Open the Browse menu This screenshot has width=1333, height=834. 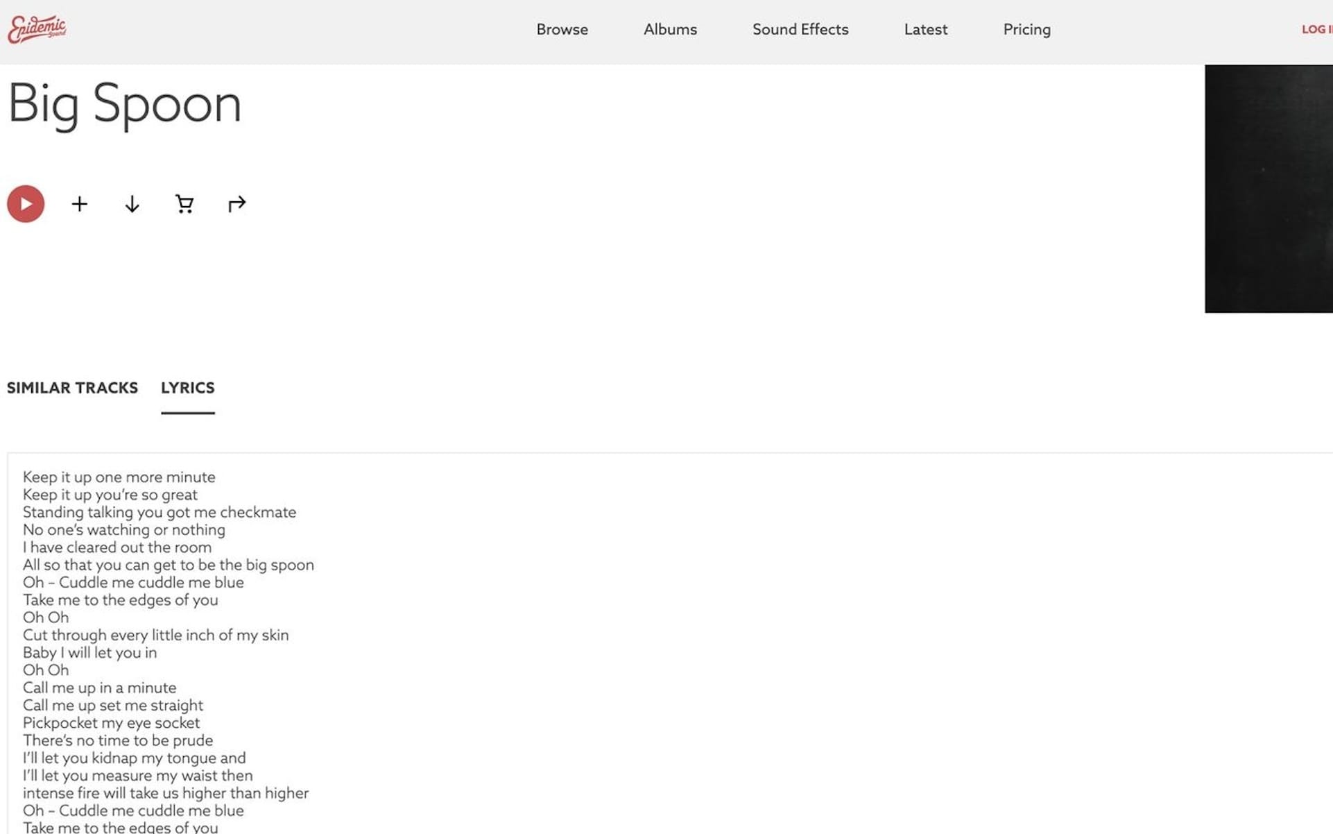coord(562,30)
